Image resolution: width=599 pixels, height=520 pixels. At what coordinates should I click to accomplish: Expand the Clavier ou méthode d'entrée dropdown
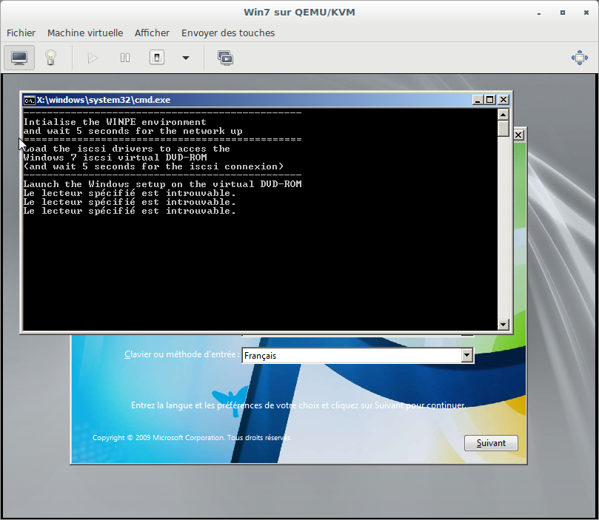pos(466,355)
